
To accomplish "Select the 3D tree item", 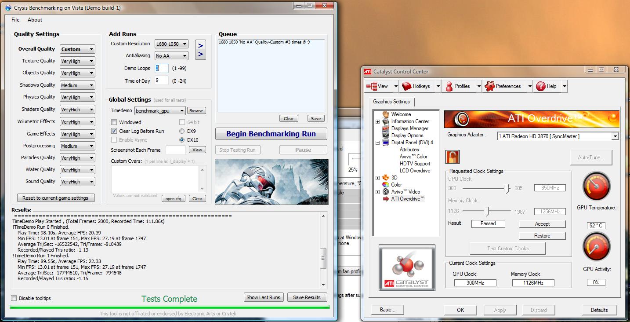I will point(395,178).
